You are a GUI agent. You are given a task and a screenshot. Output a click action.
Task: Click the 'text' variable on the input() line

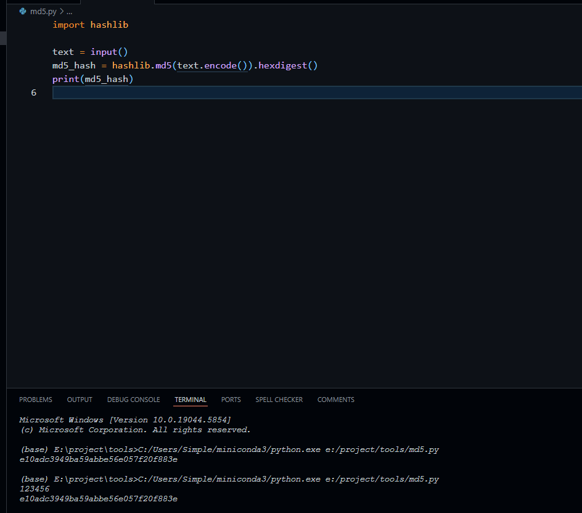63,52
